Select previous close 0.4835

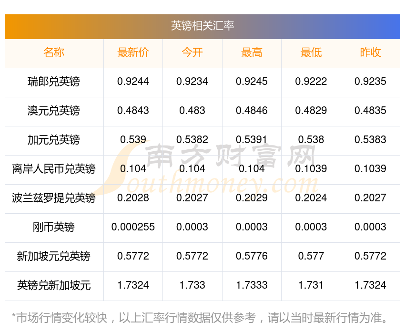tap(370, 111)
